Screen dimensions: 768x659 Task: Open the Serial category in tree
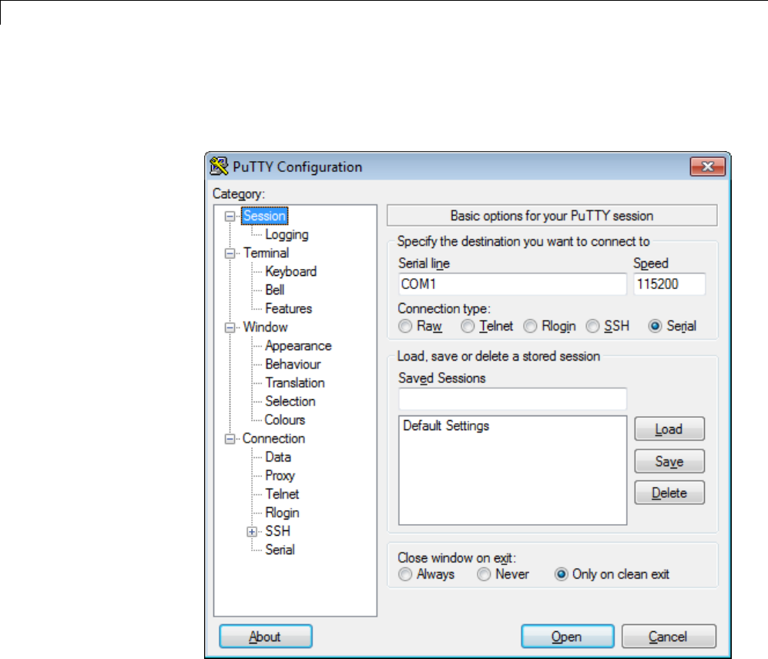[280, 550]
